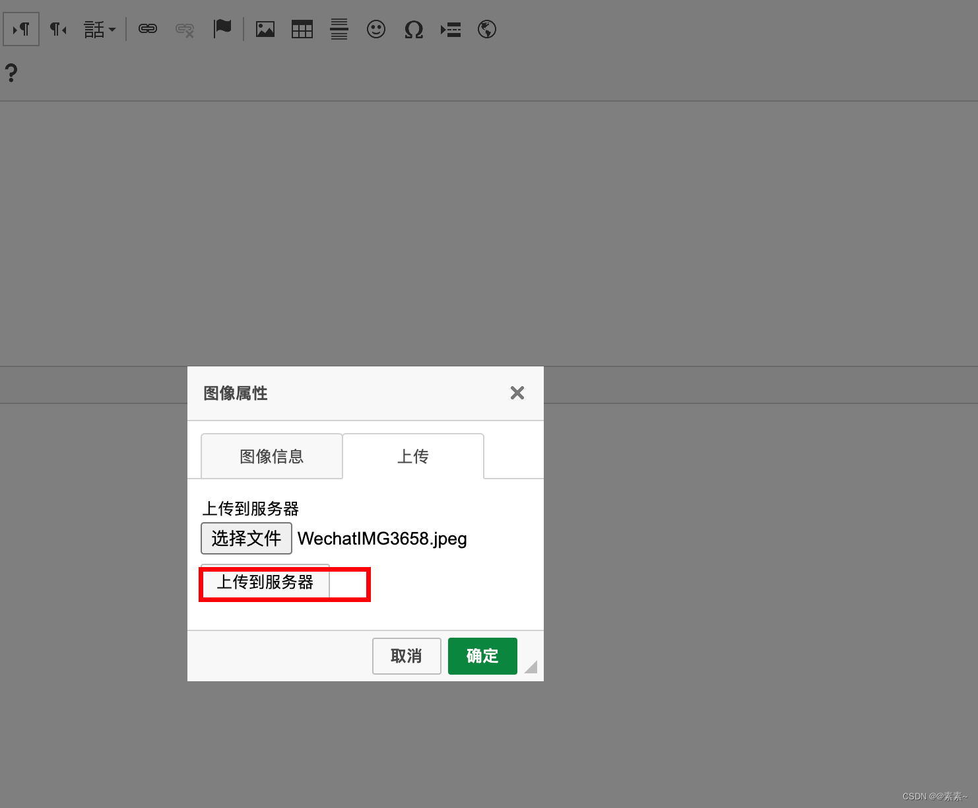Click the unlink icon
This screenshot has height=808, width=978.
(x=185, y=29)
